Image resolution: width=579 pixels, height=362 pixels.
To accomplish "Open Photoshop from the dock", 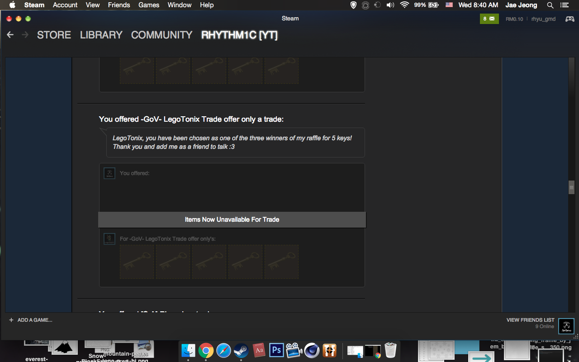I will click(276, 350).
